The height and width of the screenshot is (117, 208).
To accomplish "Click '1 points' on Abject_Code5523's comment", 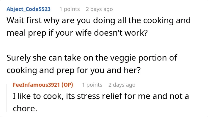I will point(70,9).
